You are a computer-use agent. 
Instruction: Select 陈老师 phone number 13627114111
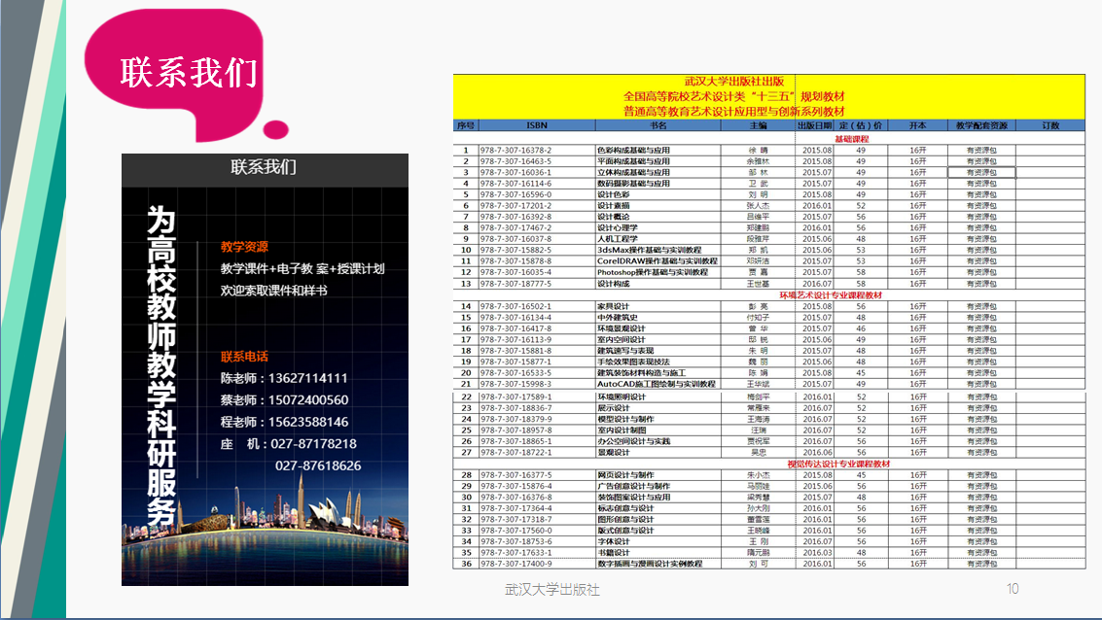[x=307, y=378]
